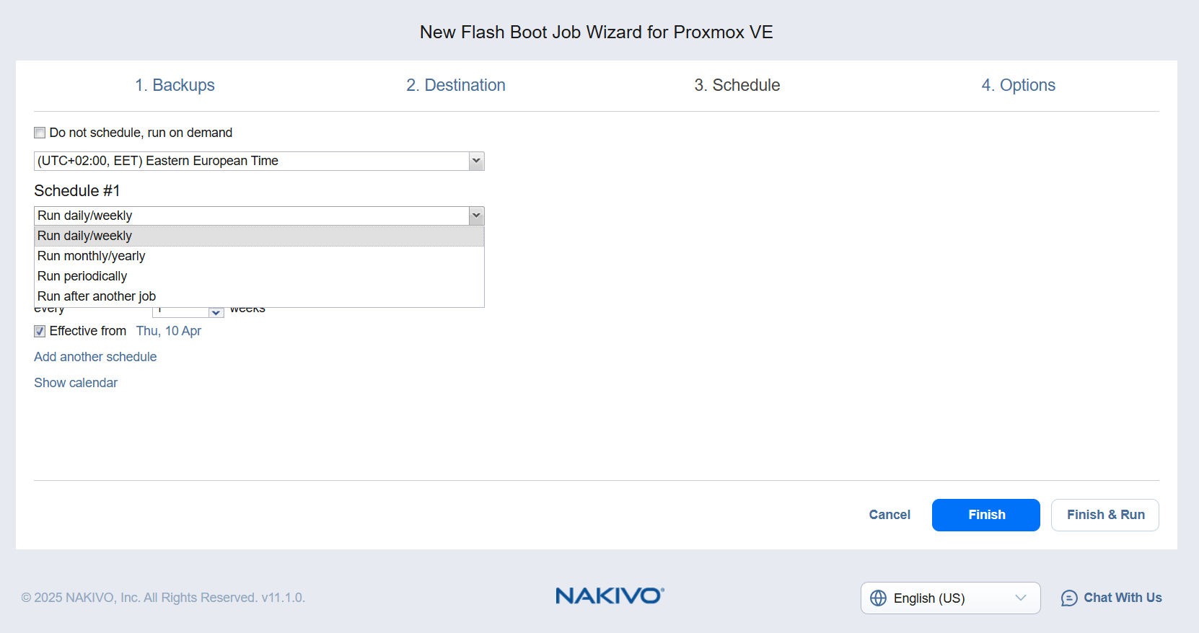Click the Finish & Run button
1199x633 pixels.
coord(1105,515)
